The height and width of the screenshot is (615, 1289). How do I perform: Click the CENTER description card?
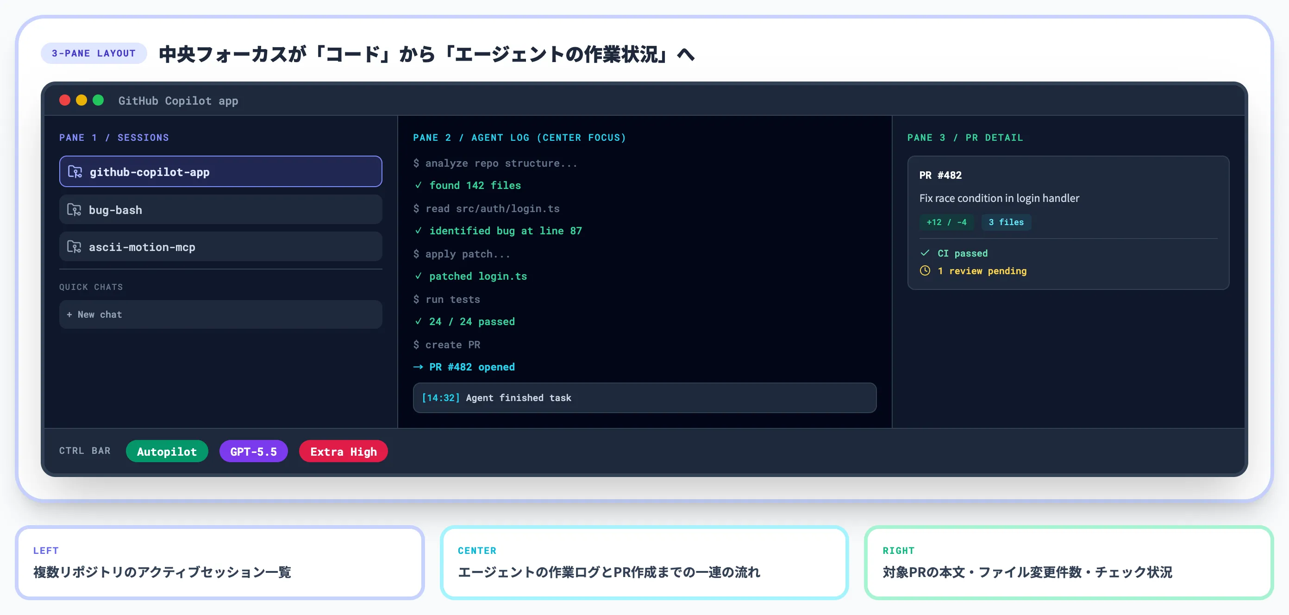(644, 563)
